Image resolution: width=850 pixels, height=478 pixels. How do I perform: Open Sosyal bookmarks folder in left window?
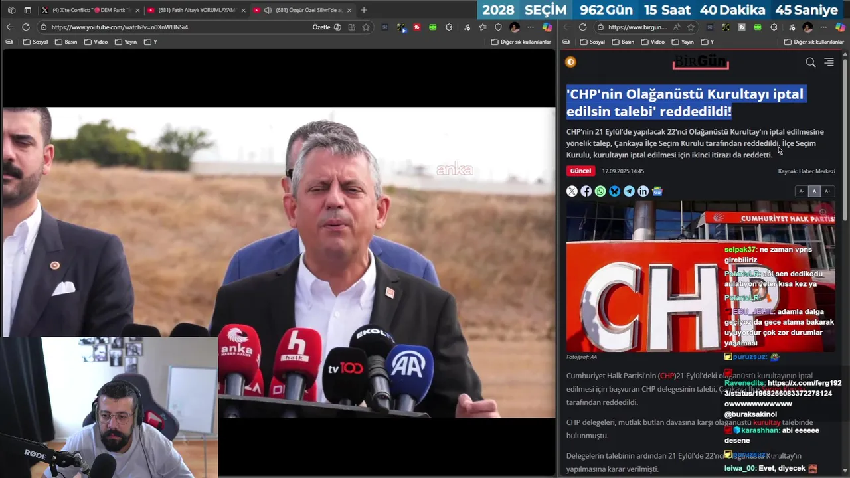(x=35, y=42)
